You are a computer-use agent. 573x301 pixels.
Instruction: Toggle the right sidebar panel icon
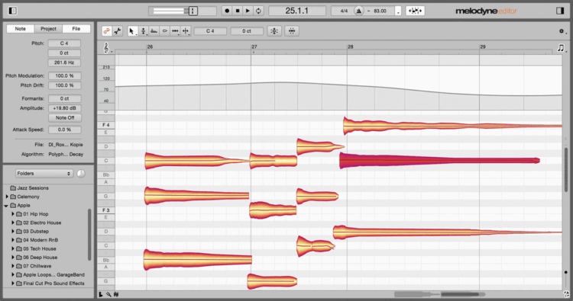560,11
